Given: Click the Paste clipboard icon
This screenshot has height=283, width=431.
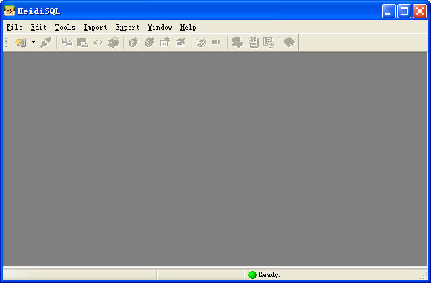Looking at the screenshot, I should (82, 42).
